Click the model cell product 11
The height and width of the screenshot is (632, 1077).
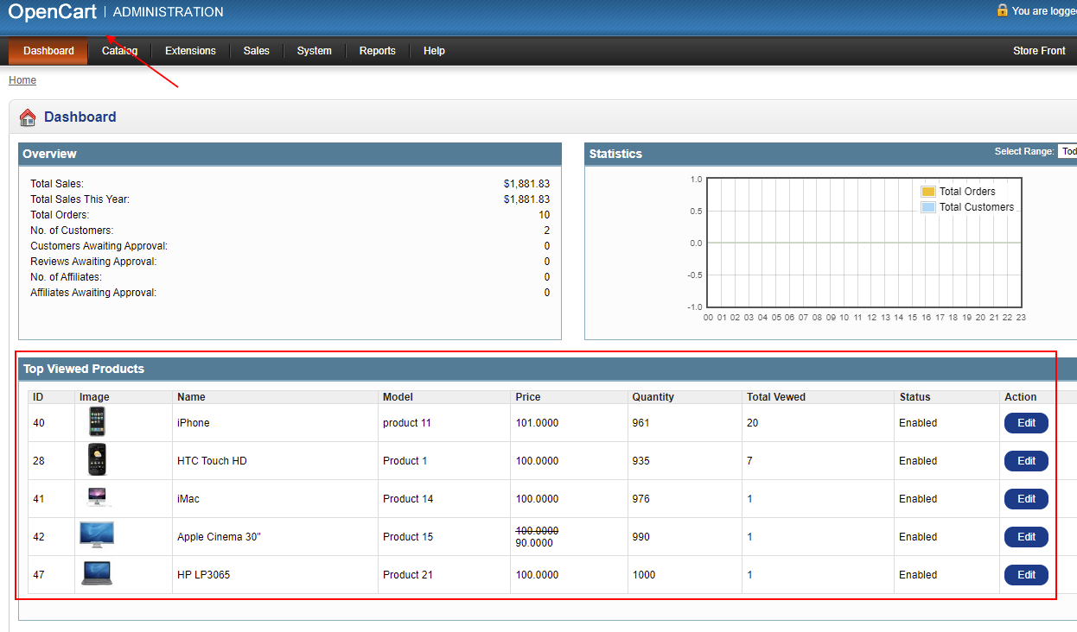click(407, 423)
